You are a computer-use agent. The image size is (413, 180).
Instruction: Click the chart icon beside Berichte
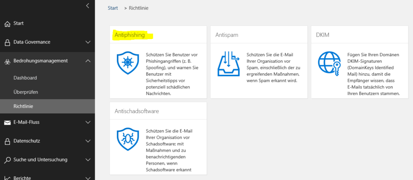[8, 178]
